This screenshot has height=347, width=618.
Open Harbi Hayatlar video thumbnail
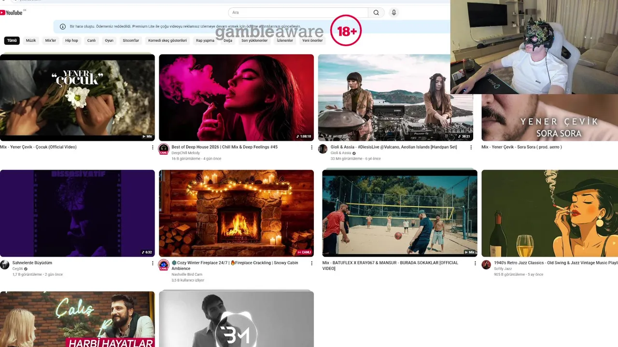77,319
